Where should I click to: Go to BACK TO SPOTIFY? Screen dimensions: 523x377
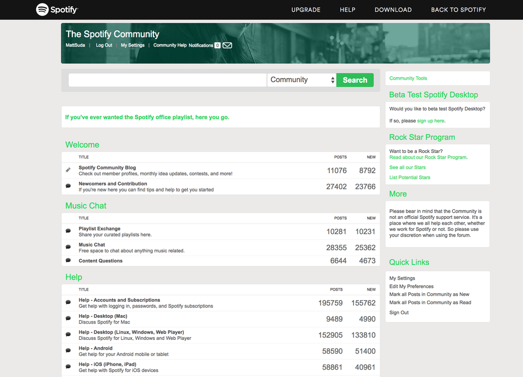click(x=458, y=9)
